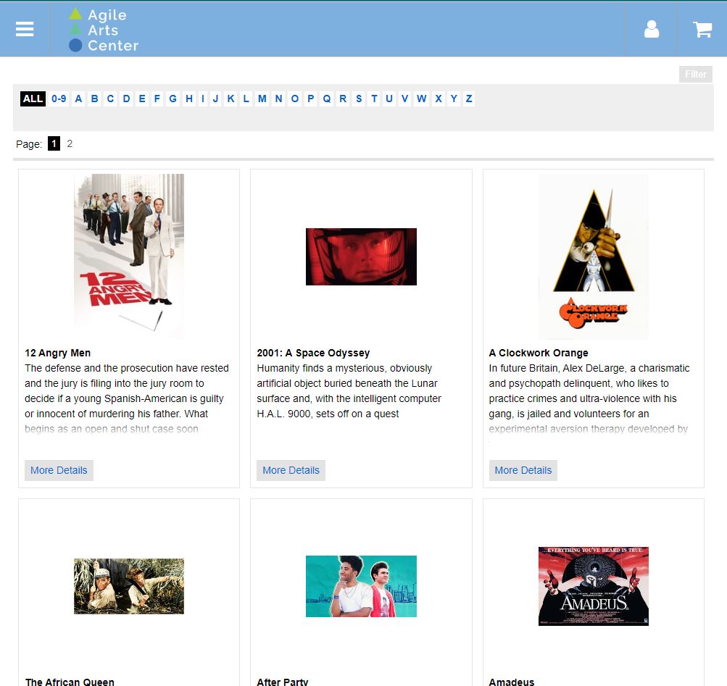
Task: Click the Filter button
Action: 696,74
